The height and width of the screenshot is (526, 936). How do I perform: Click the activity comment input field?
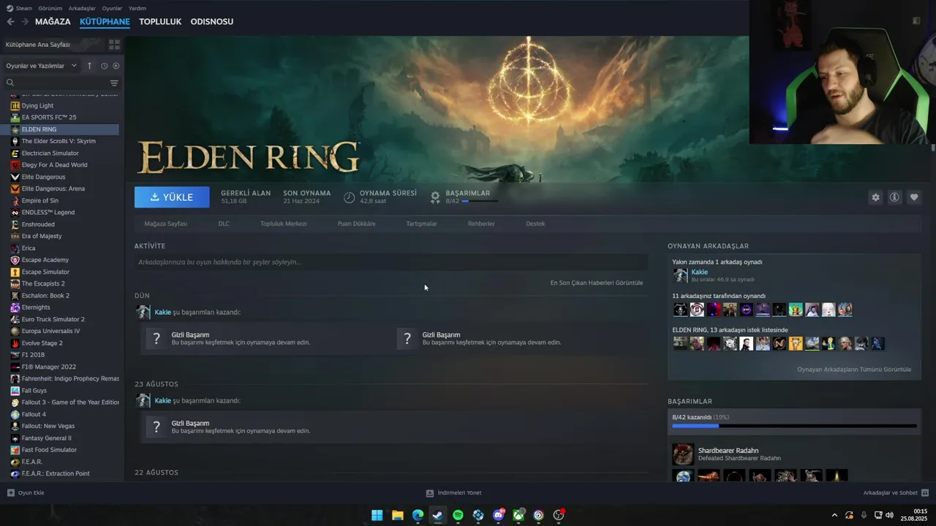(391, 262)
